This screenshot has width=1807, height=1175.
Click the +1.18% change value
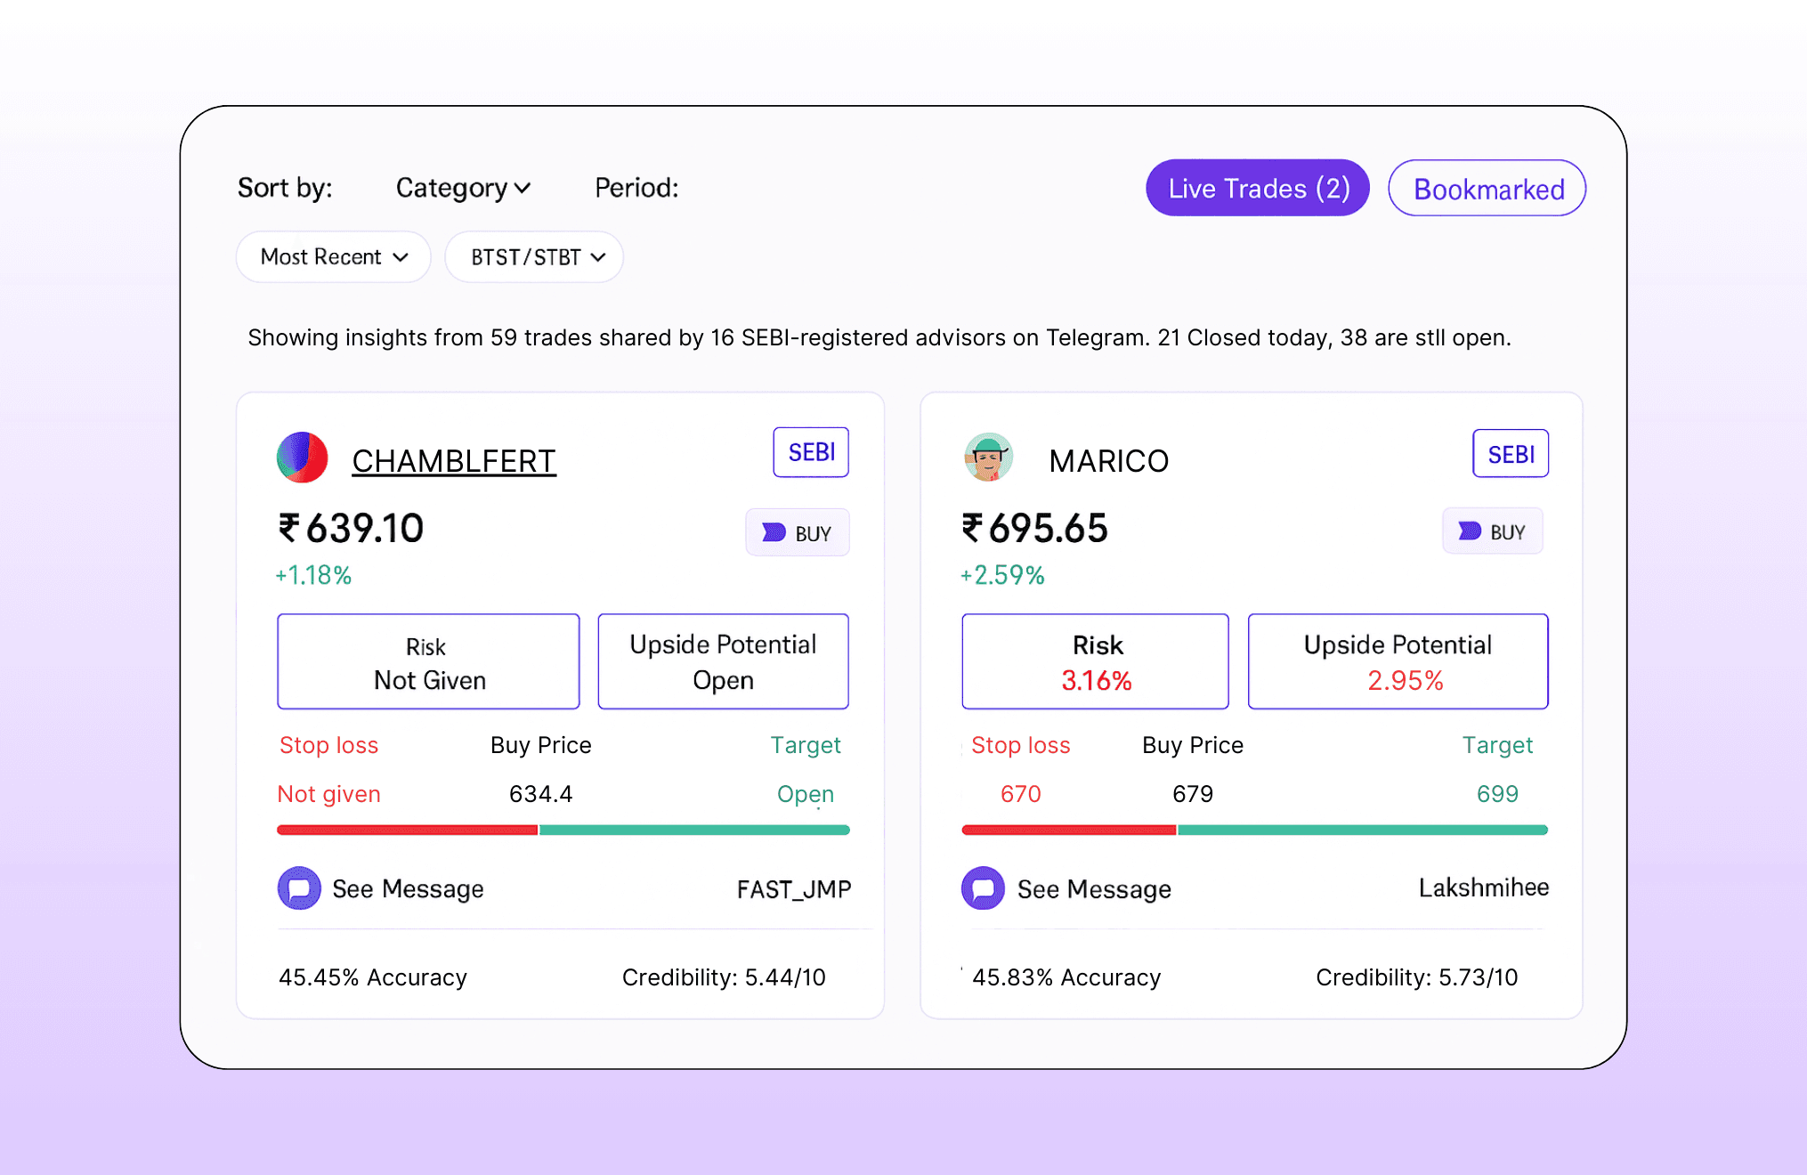[313, 575]
